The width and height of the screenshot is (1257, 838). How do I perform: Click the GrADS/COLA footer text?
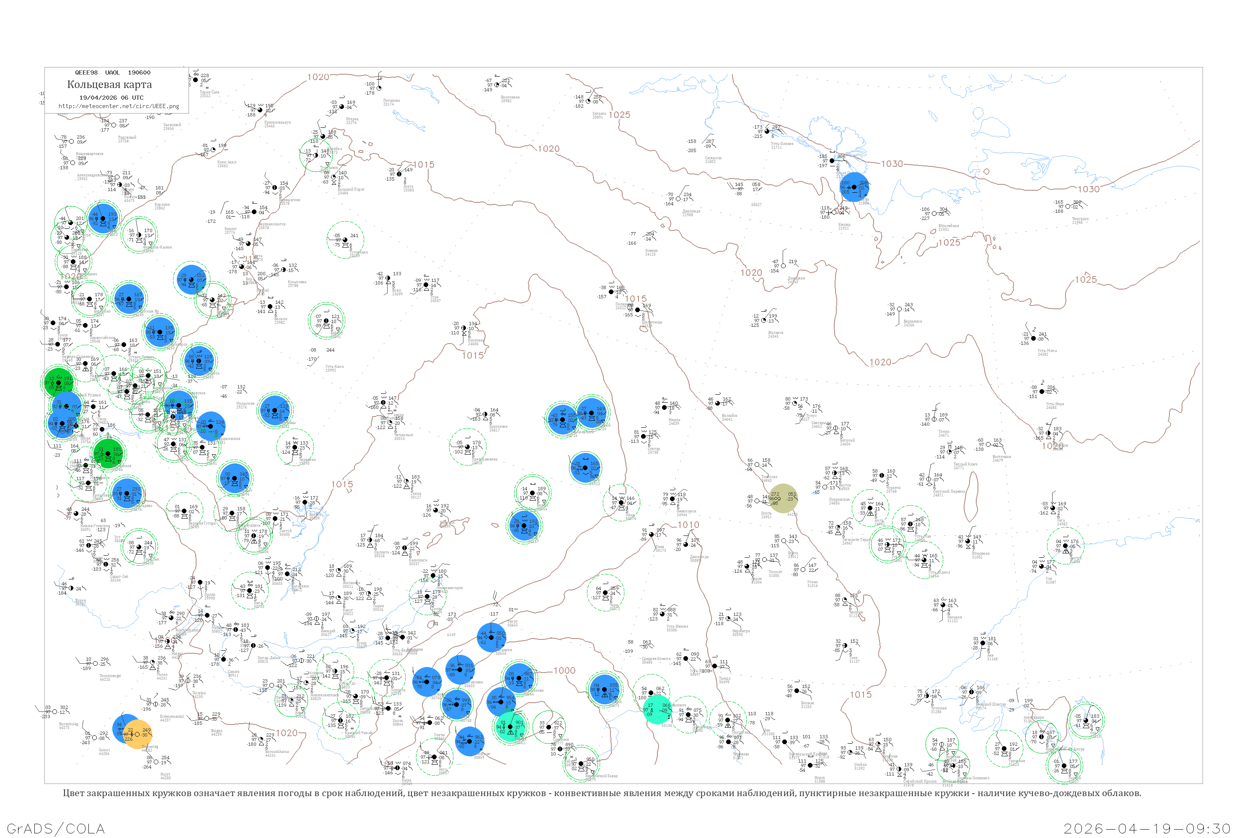pos(56,828)
